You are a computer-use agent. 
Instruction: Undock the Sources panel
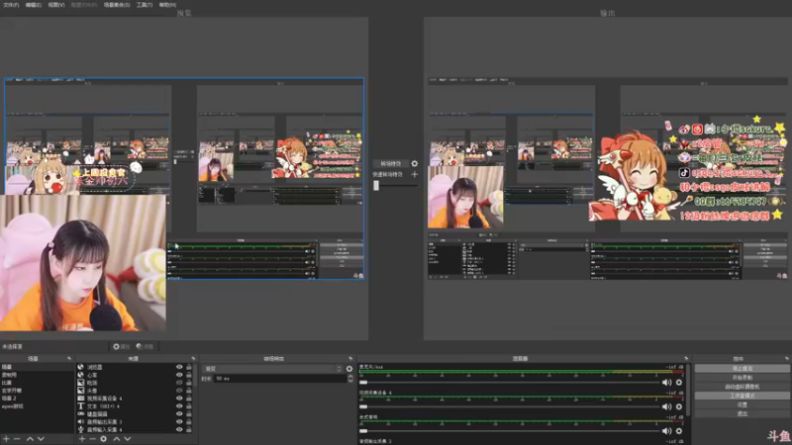pyautogui.click(x=193, y=358)
